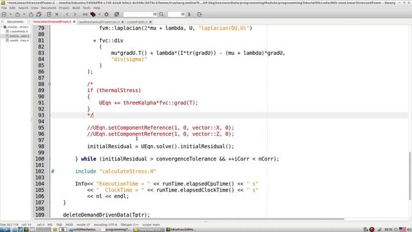Select nonLin...oam.C in Documents sidebar

[19, 36]
